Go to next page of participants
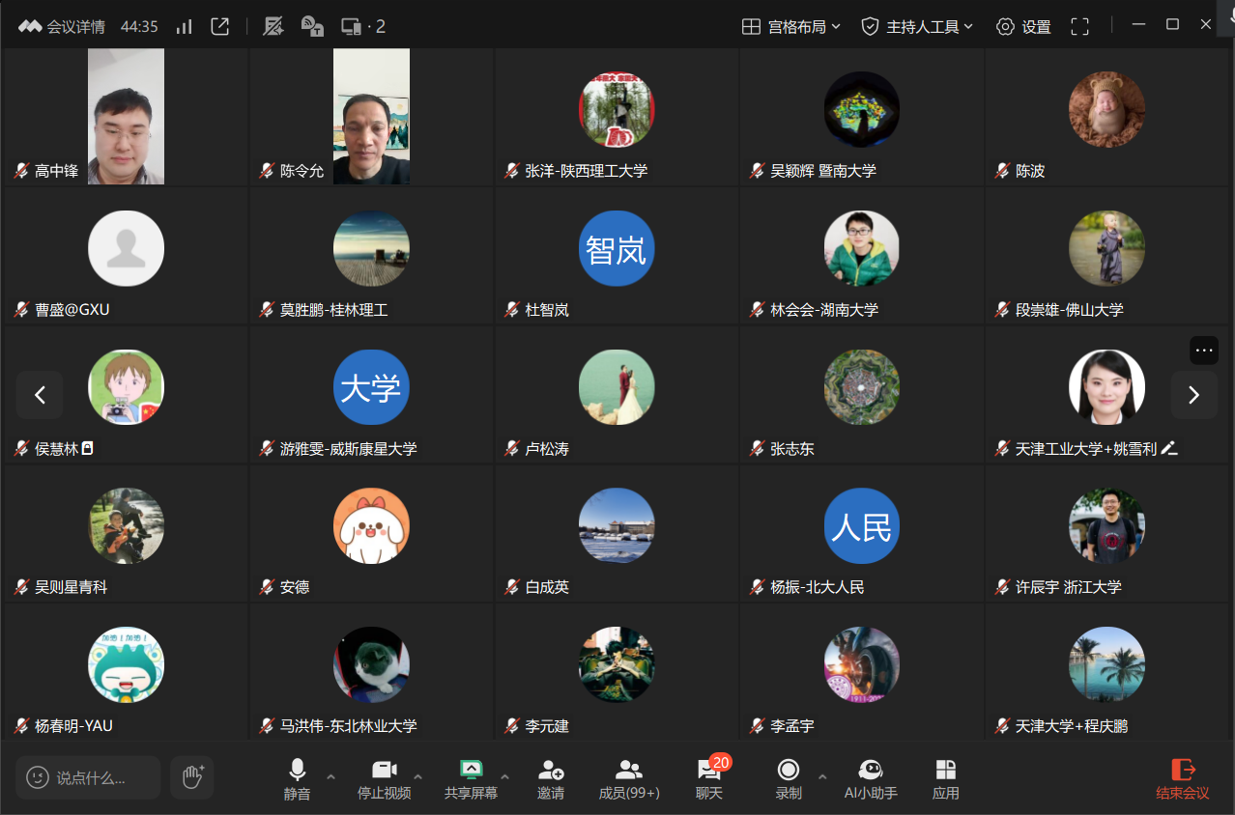This screenshot has height=815, width=1235. (1193, 394)
